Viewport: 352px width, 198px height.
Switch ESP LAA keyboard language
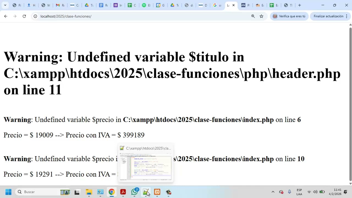[x=299, y=192]
